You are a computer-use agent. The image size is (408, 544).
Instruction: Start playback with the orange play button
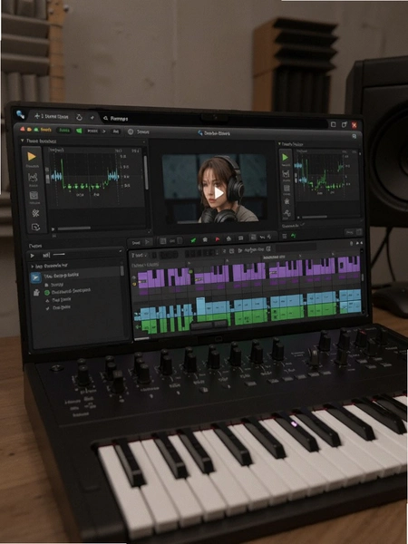click(x=32, y=157)
